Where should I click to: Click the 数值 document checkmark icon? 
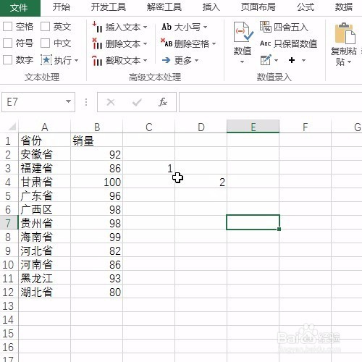243,32
